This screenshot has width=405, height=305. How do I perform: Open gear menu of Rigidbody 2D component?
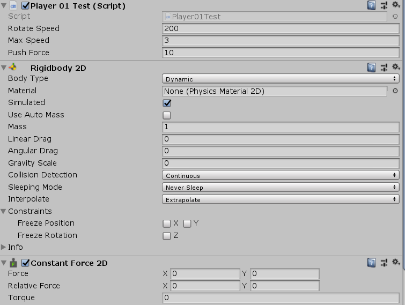396,67
